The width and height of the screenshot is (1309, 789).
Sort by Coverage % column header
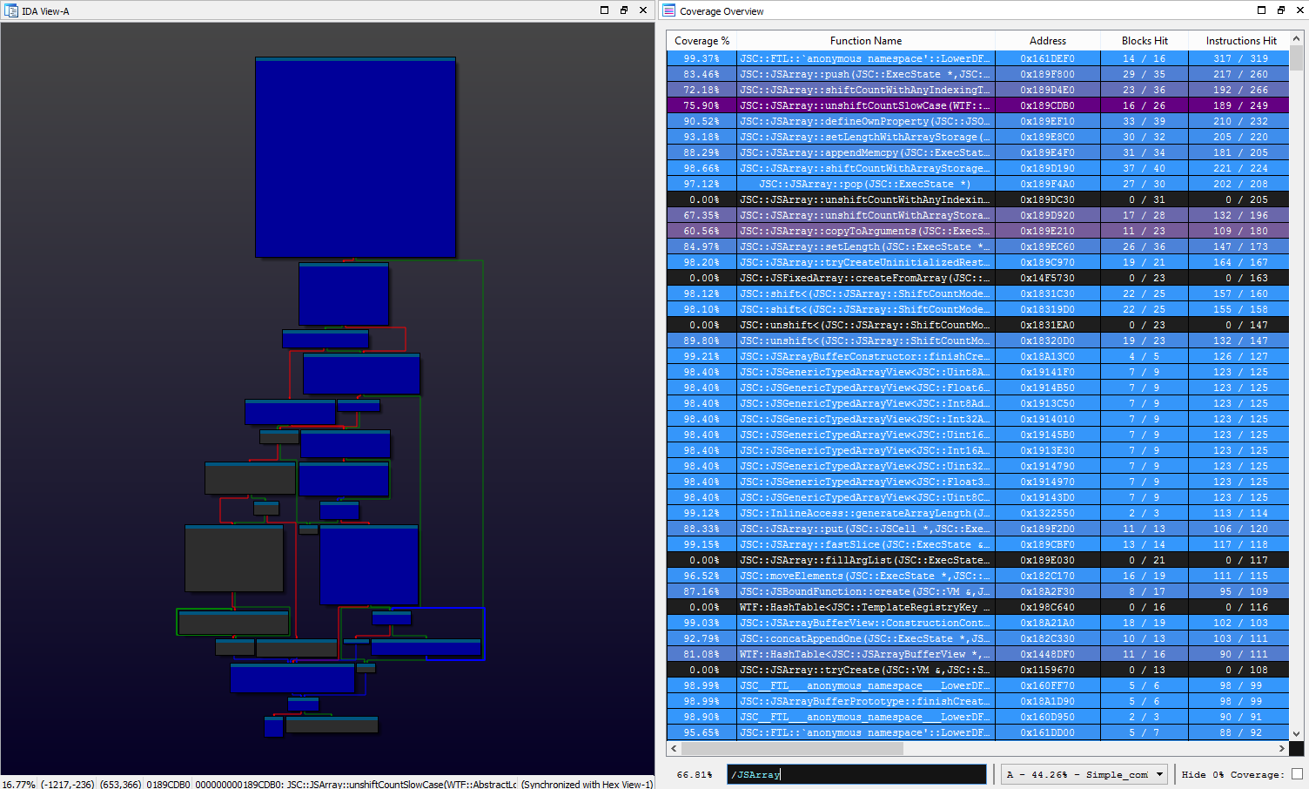coord(701,41)
